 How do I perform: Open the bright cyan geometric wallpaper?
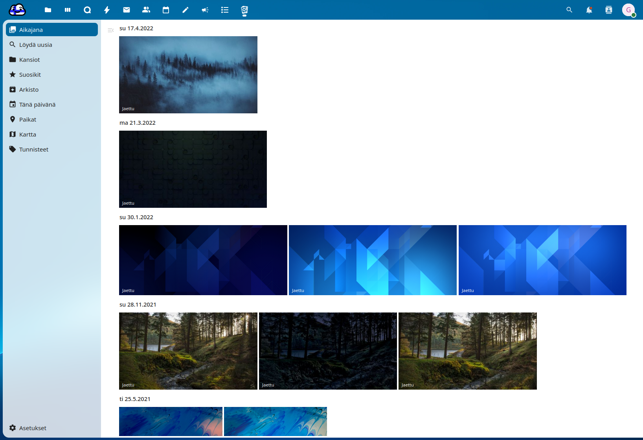[x=373, y=260]
